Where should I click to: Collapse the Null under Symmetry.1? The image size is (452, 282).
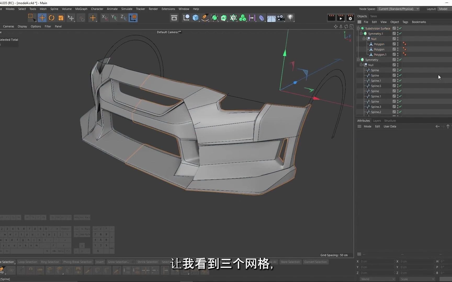[x=364, y=39]
